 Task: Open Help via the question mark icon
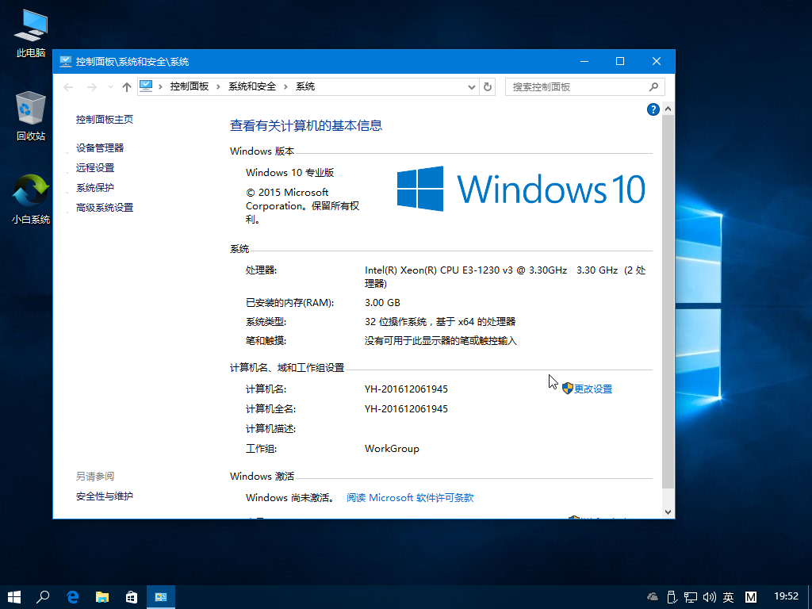653,109
